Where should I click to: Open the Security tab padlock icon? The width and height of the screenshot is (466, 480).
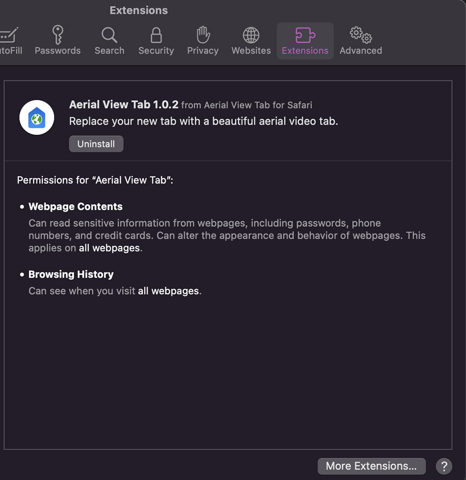(x=156, y=35)
